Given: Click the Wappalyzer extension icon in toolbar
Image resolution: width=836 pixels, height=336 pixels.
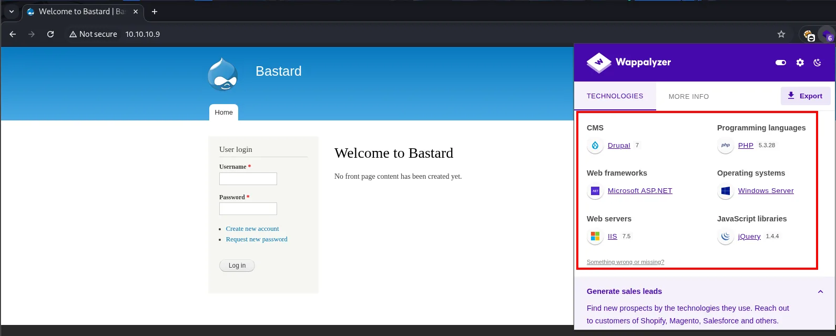Looking at the screenshot, I should pyautogui.click(x=827, y=35).
